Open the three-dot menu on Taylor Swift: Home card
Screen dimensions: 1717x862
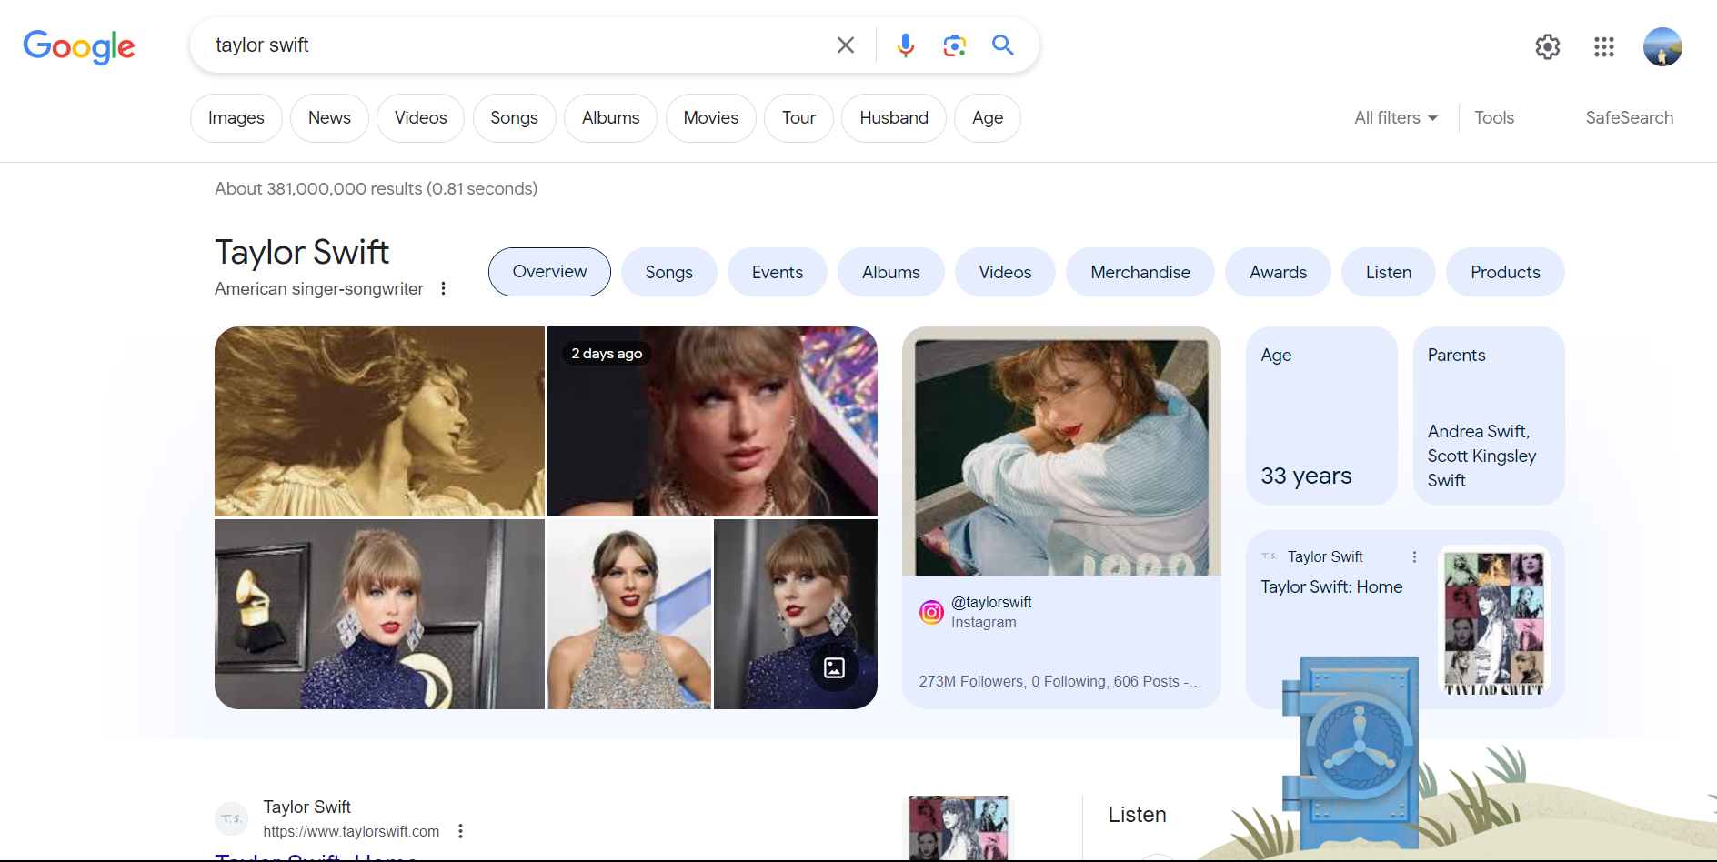click(x=1414, y=556)
